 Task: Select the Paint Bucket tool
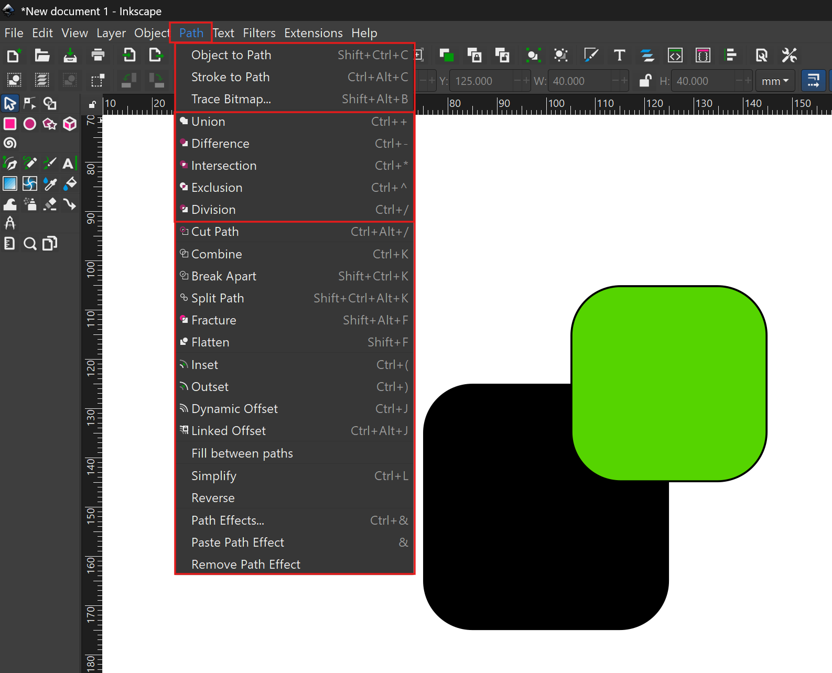click(70, 183)
